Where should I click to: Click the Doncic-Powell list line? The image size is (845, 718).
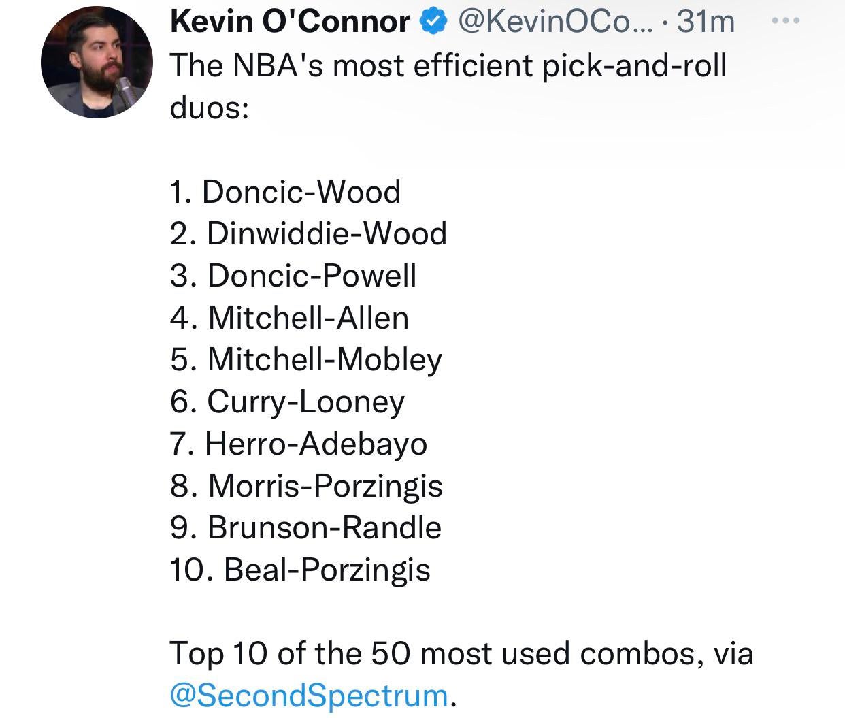(293, 275)
